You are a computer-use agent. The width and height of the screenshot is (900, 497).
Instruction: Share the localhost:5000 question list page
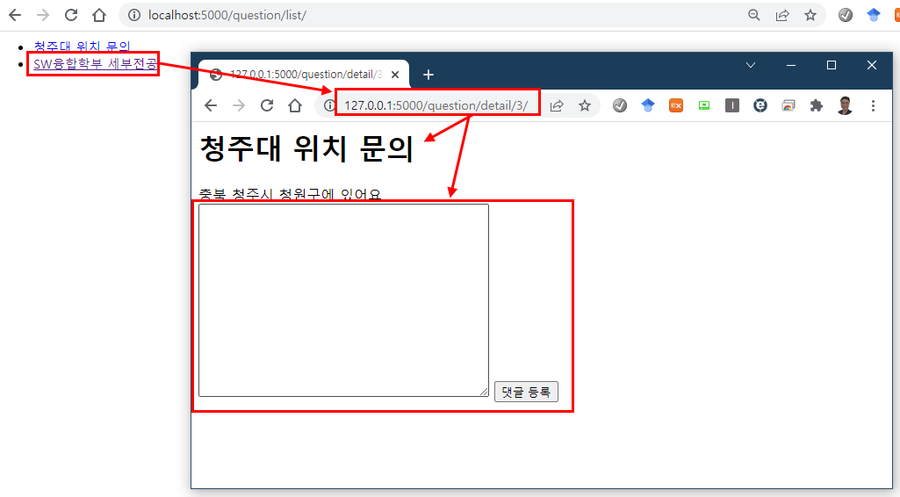782,15
